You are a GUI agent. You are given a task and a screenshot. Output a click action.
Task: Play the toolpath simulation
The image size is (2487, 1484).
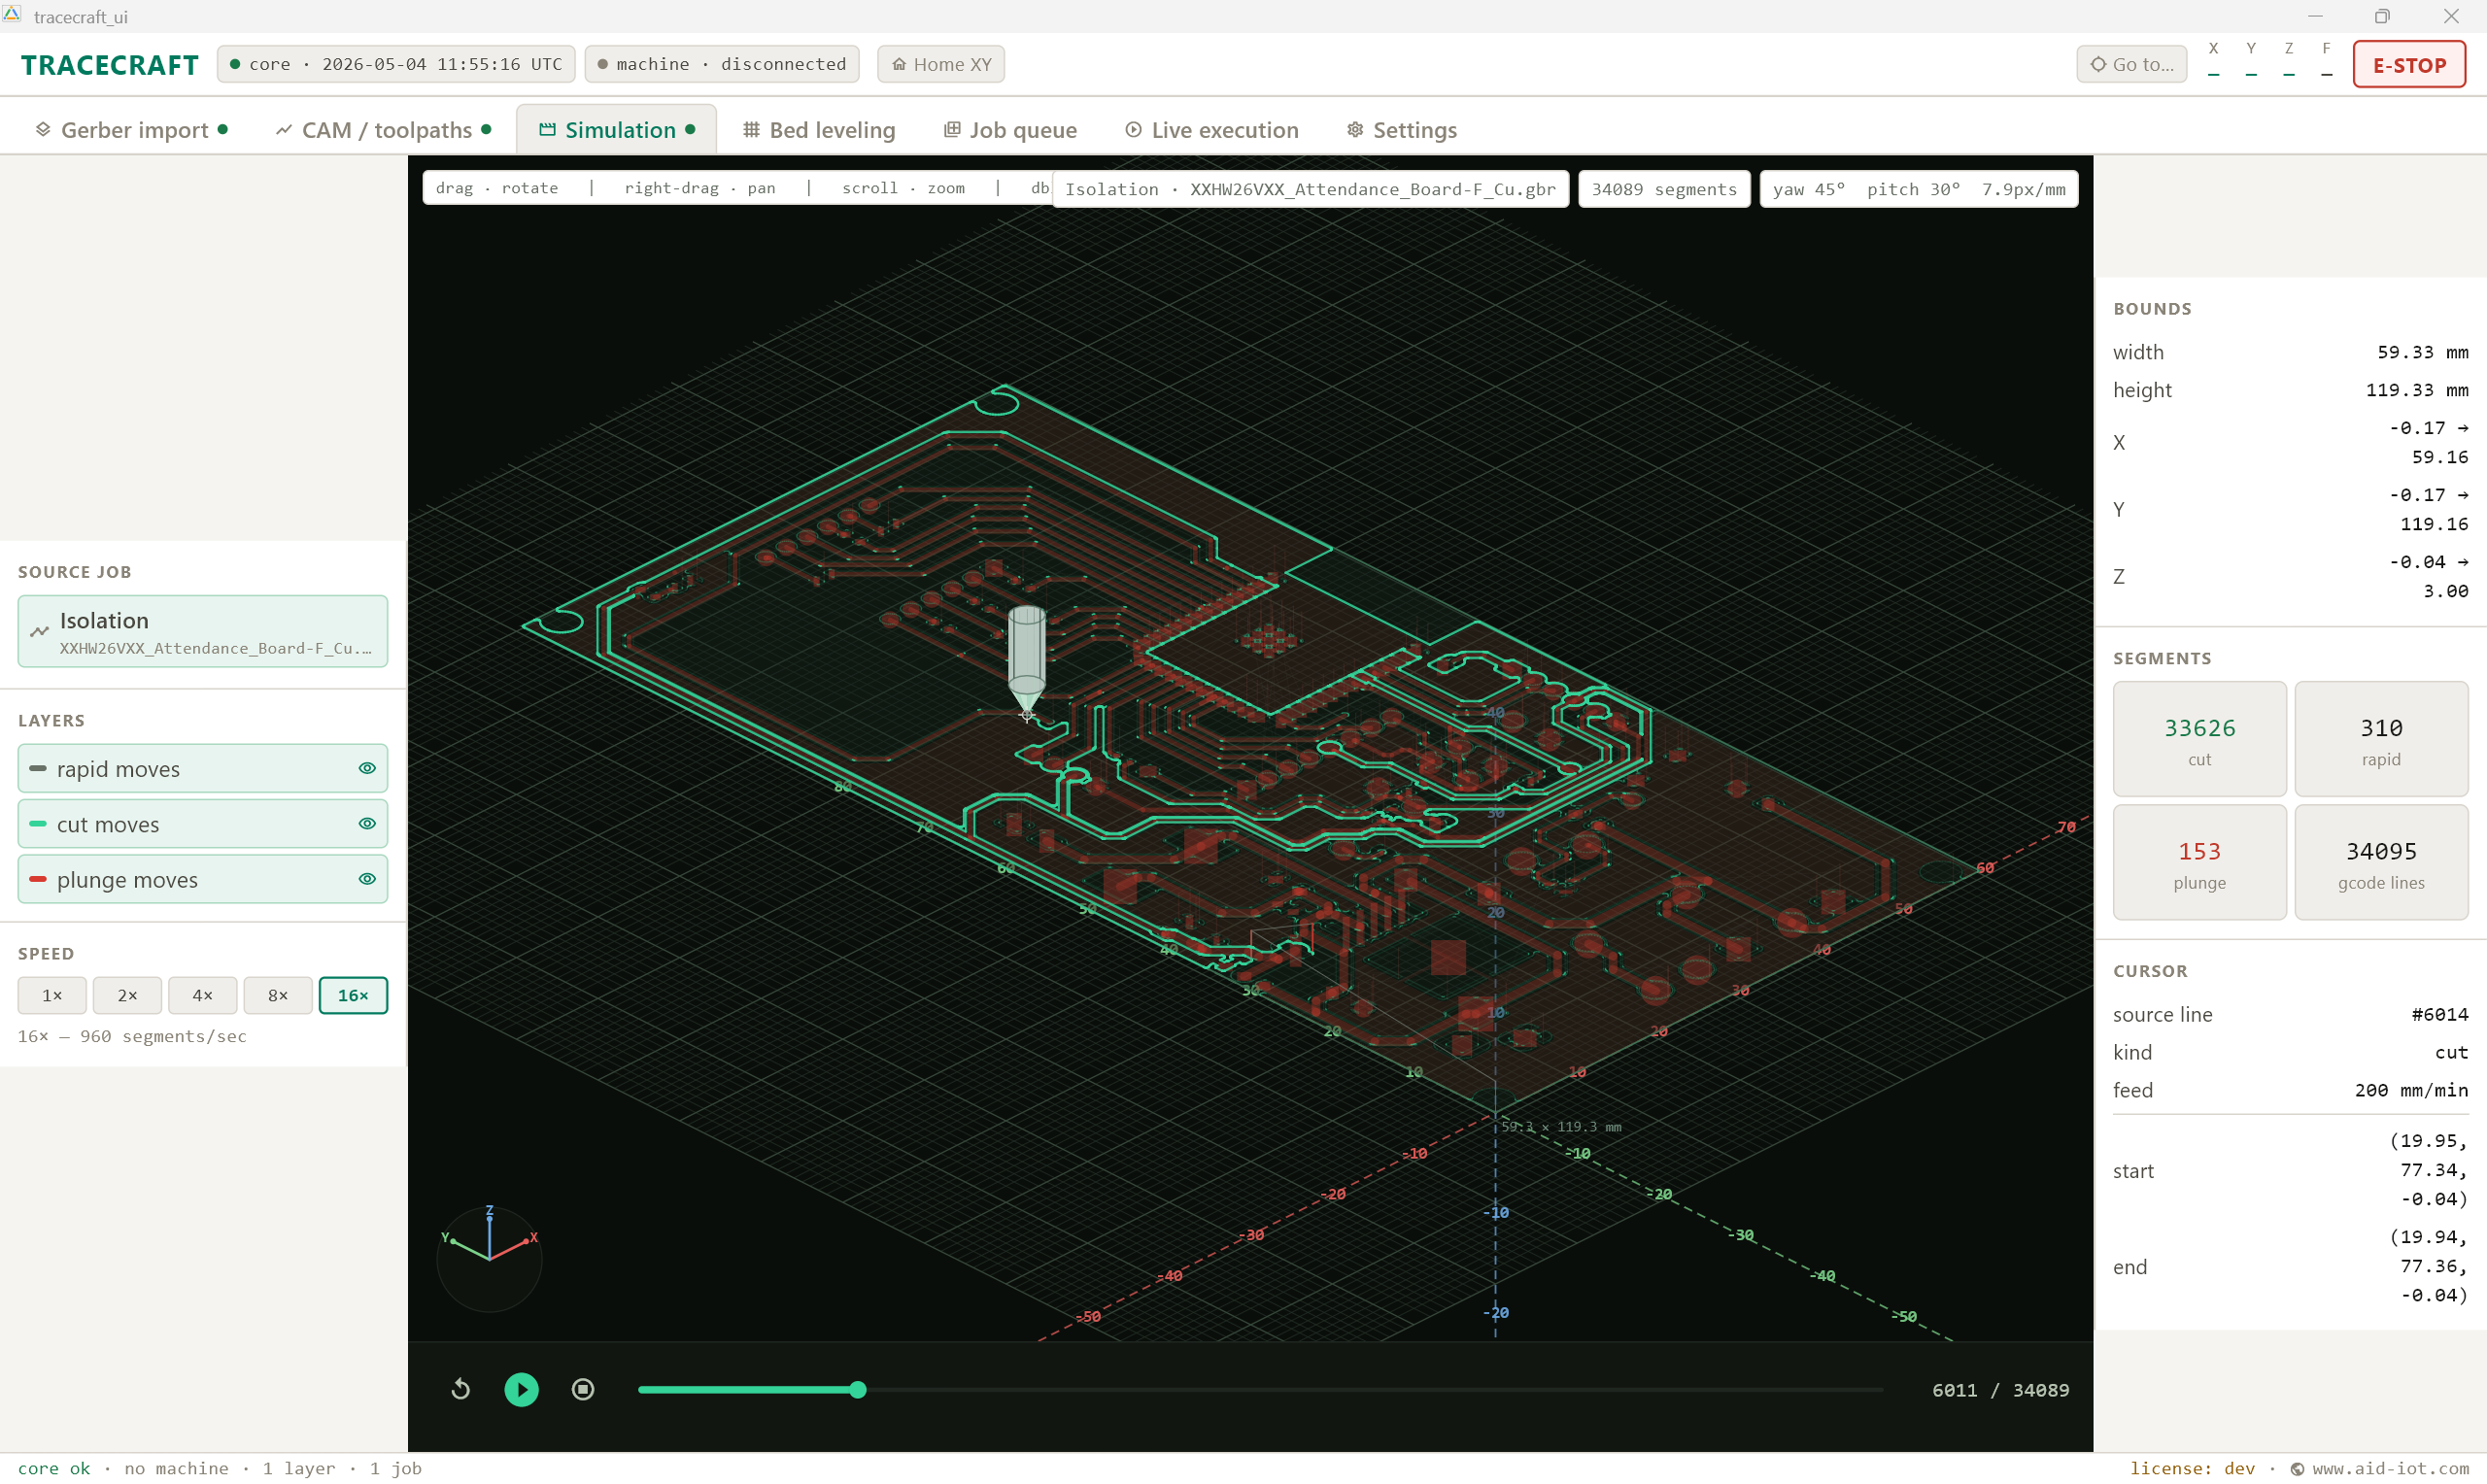coord(521,1389)
